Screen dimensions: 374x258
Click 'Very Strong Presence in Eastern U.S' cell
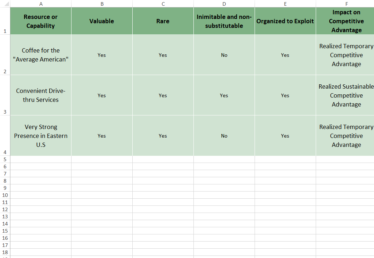pos(41,136)
